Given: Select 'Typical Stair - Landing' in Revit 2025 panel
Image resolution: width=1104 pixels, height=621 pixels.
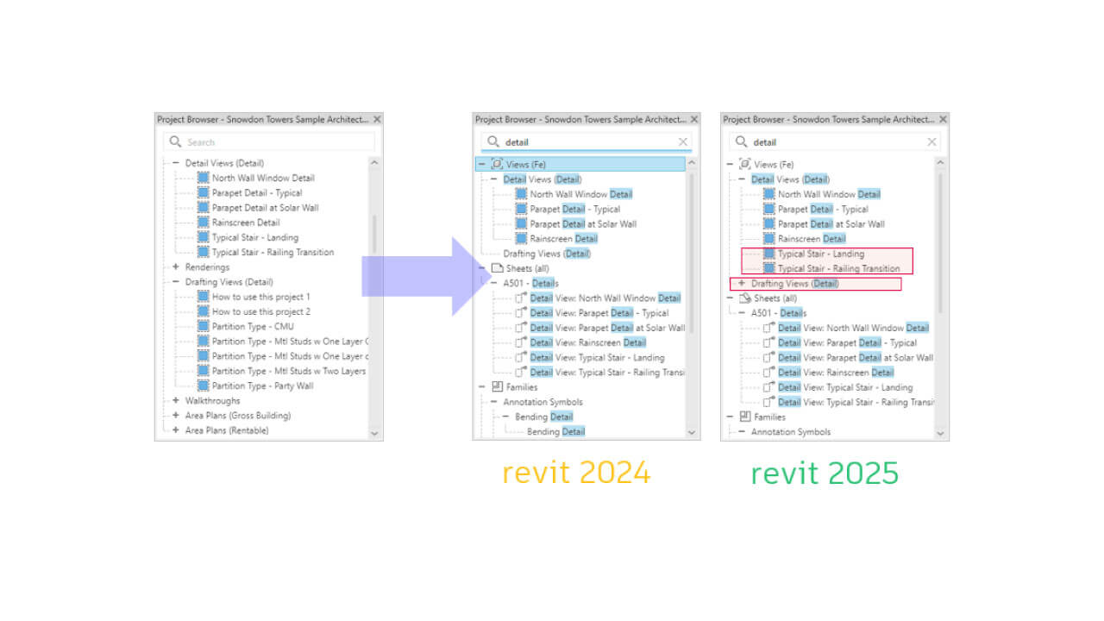Looking at the screenshot, I should [x=821, y=254].
